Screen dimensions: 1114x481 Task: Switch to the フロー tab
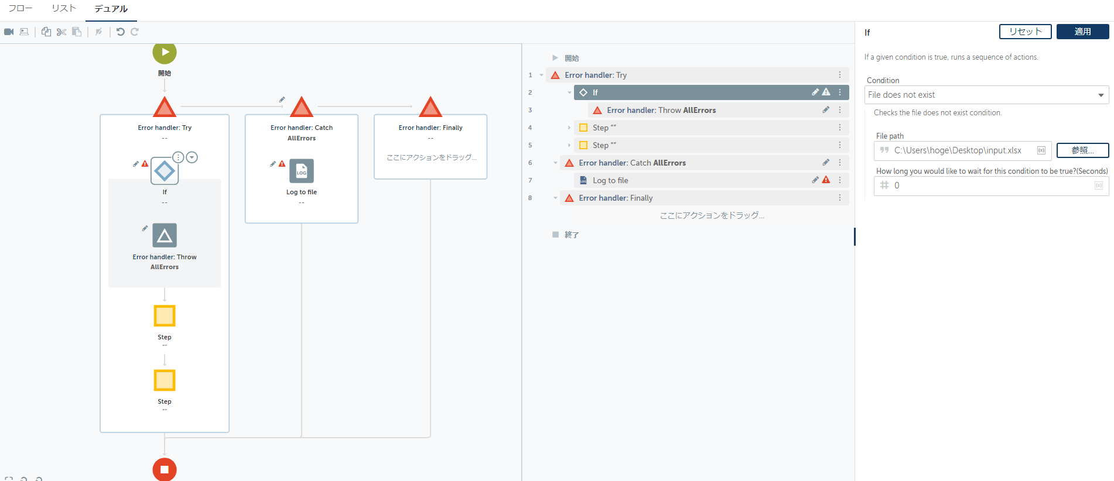pyautogui.click(x=20, y=8)
